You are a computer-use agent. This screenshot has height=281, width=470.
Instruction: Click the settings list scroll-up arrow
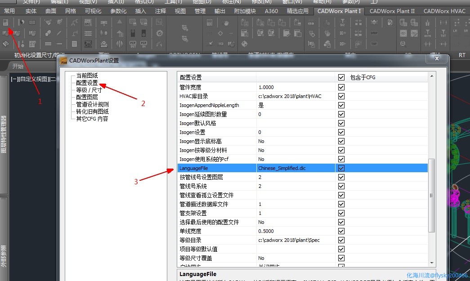432,76
